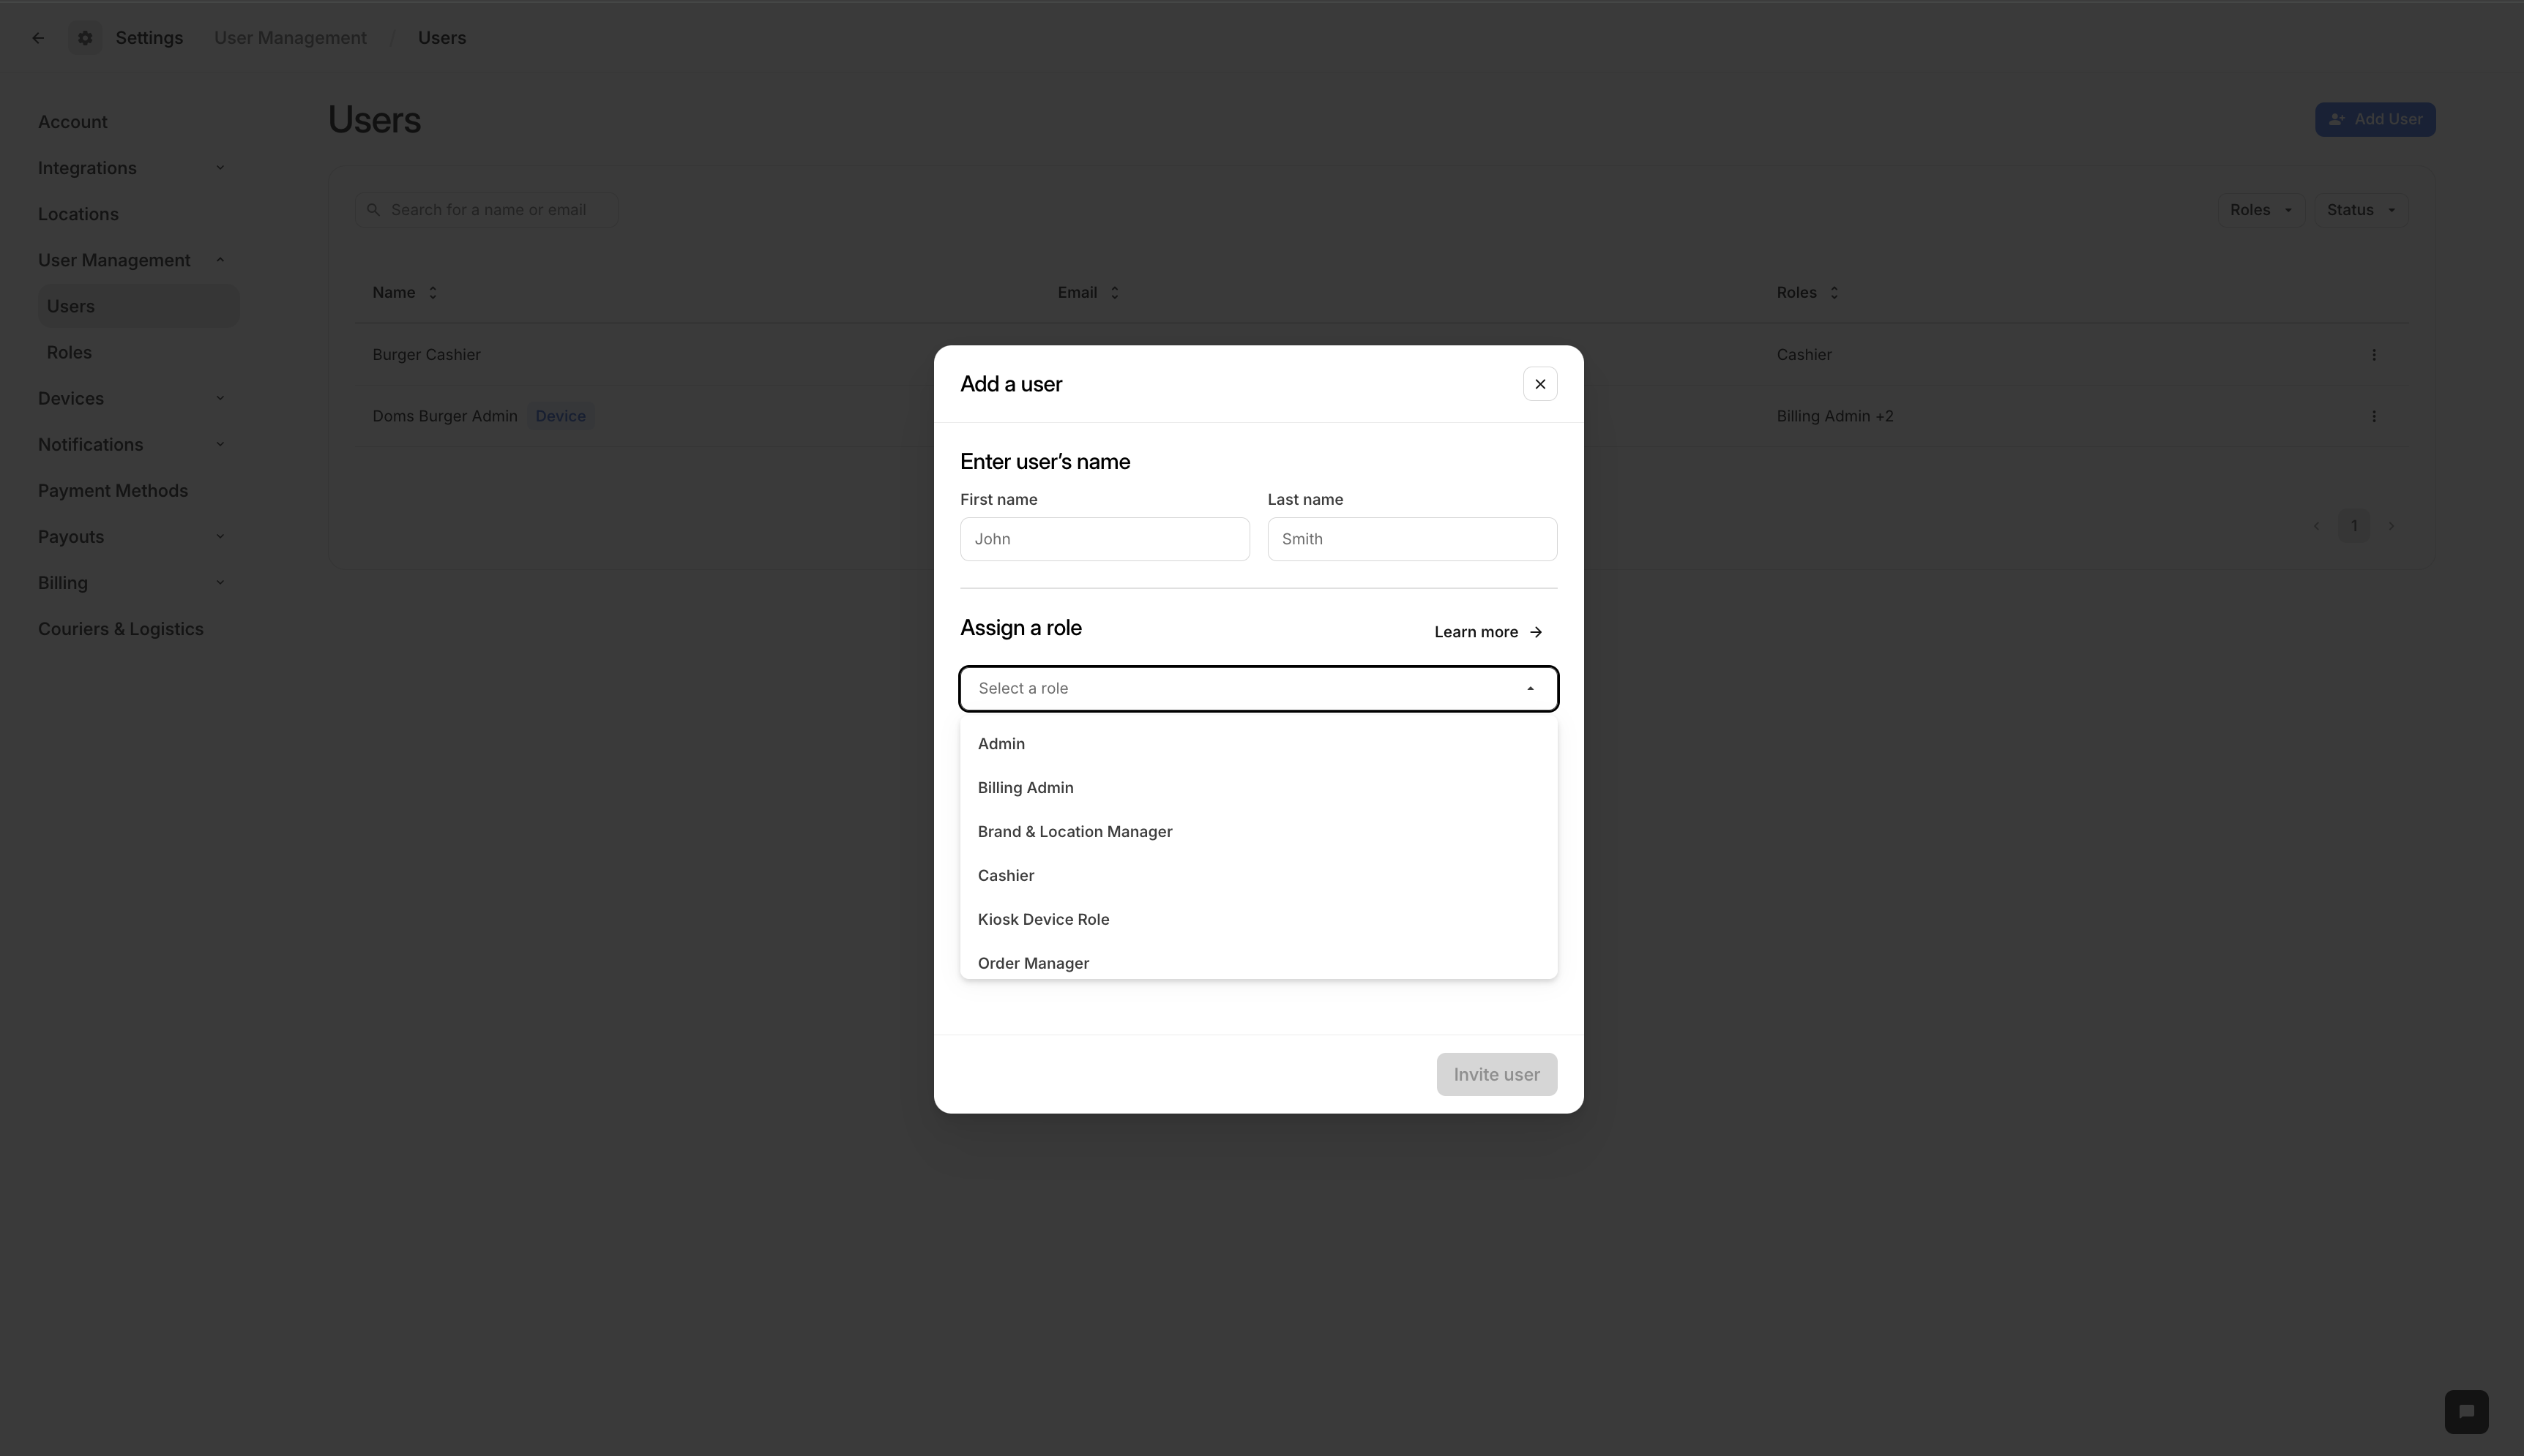The image size is (2524, 1456).
Task: Click the Burger Cashier name cell
Action: click(x=426, y=355)
